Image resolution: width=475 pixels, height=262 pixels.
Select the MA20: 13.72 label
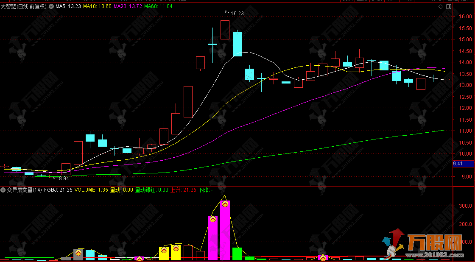[127, 6]
